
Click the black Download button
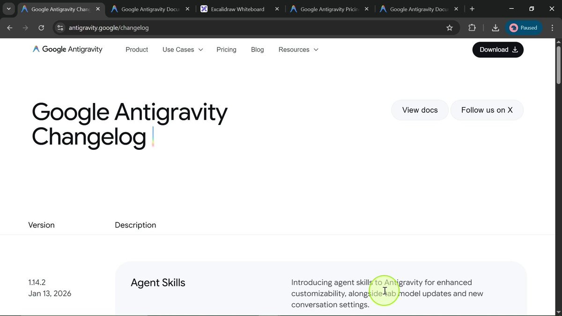(x=498, y=50)
